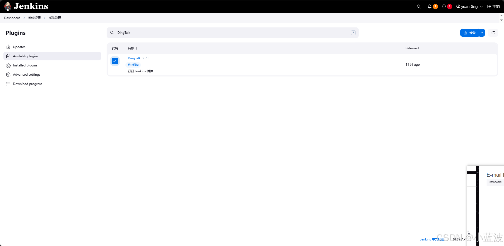
Task: Go to 系统管理 breadcrumb
Action: point(35,18)
